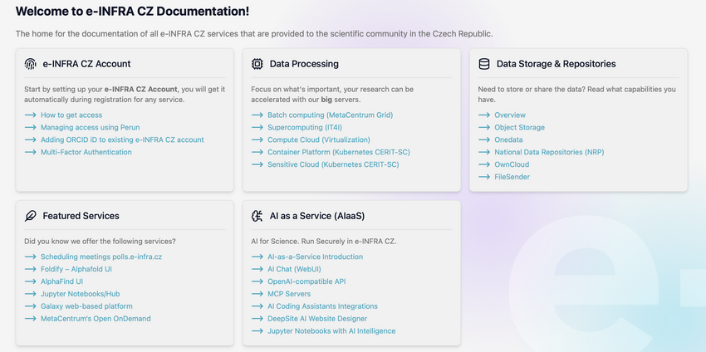The height and width of the screenshot is (352, 706).
Task: Click the arrow icon before How to get access
Action: (30, 115)
